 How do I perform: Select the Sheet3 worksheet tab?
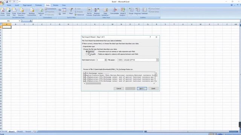[28, 132]
